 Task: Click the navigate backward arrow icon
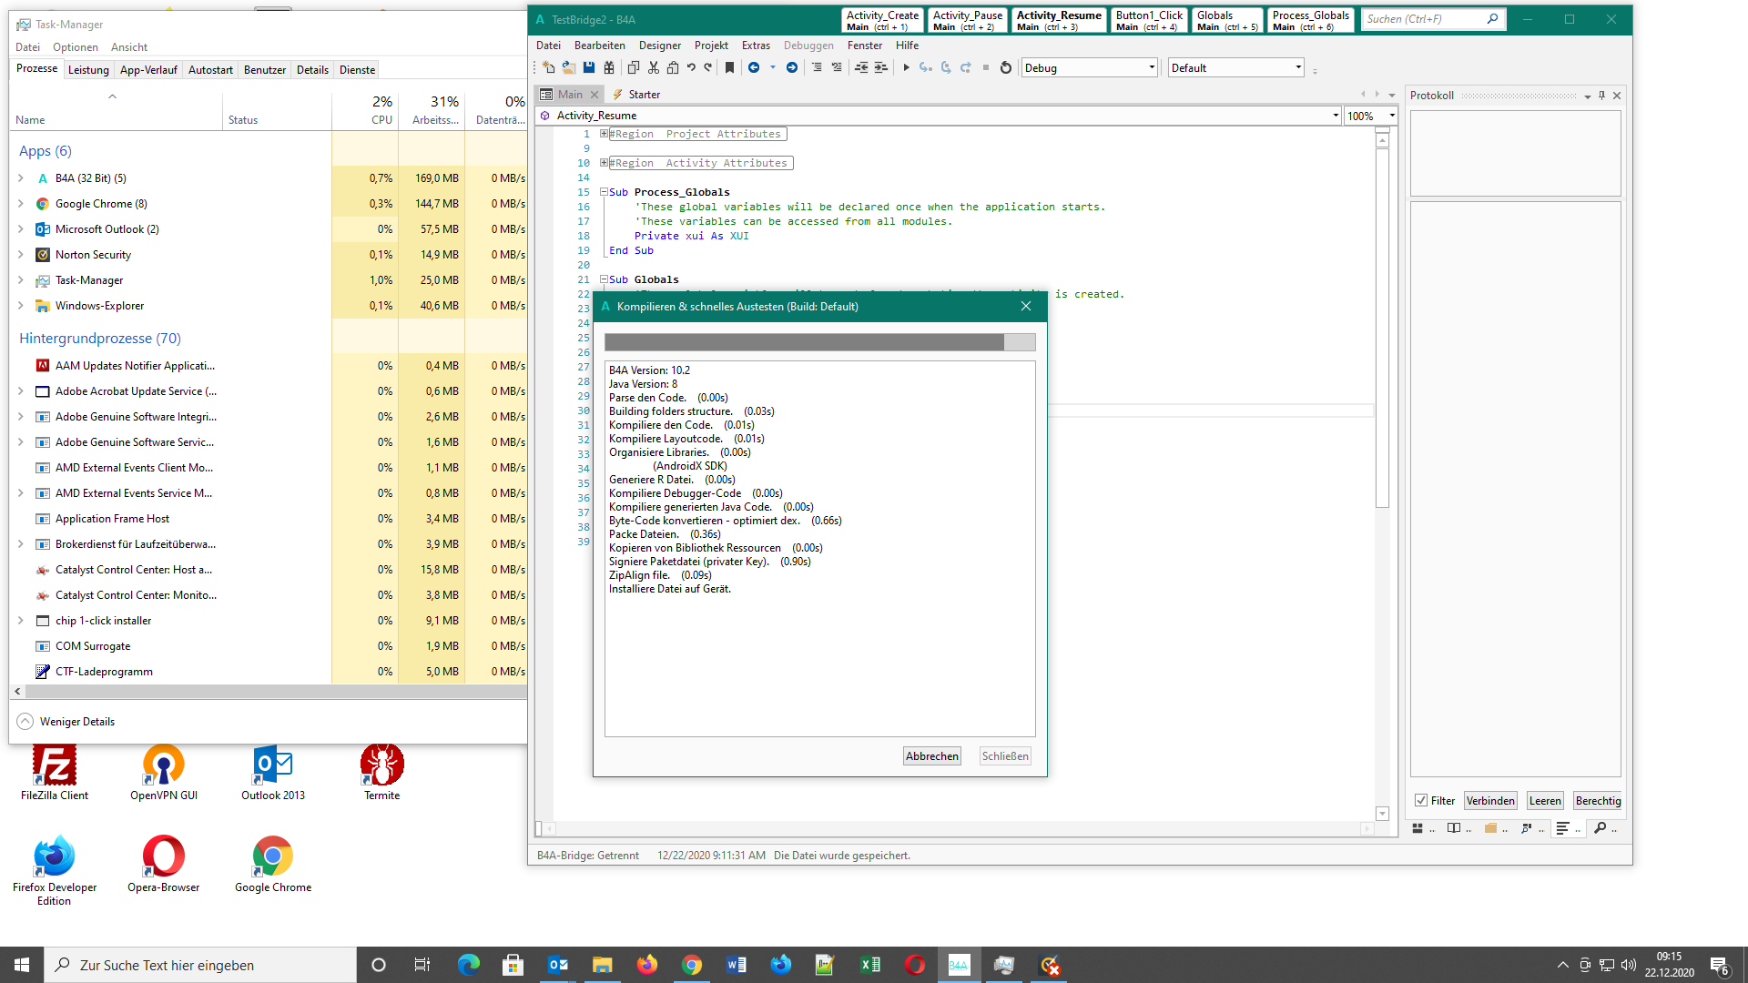point(754,67)
